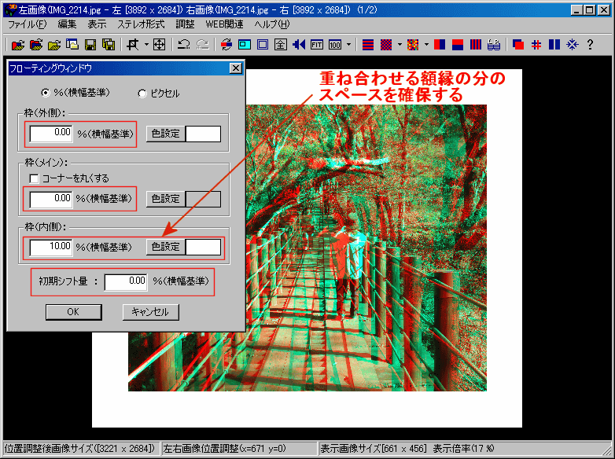
Task: Click the undo arrow toolbar icon
Action: (183, 45)
